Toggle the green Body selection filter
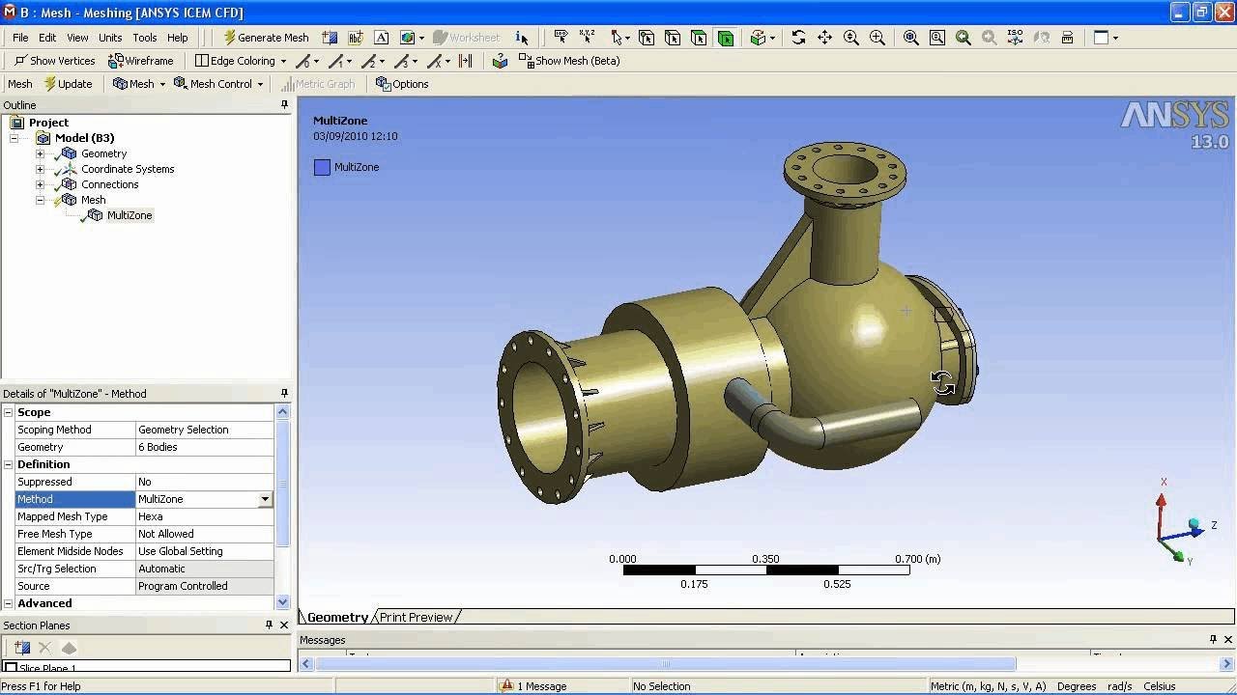 coord(726,38)
